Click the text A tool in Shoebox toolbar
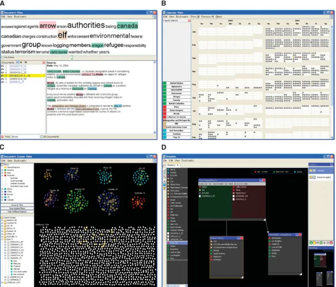The width and height of the screenshot is (336, 287). point(164,181)
